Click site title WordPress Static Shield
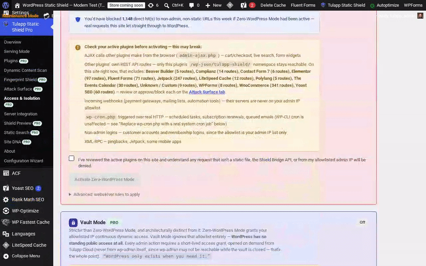This screenshot has height=266, width=426. tap(63, 5)
